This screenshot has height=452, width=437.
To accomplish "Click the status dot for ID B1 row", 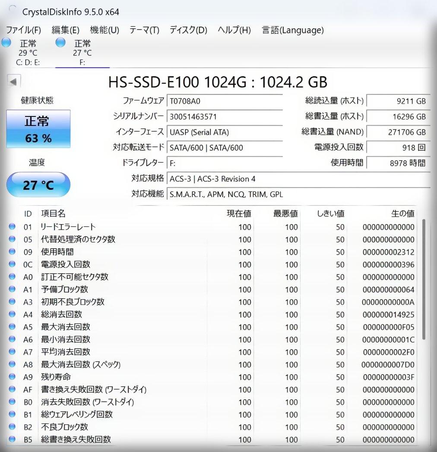I will (12, 414).
